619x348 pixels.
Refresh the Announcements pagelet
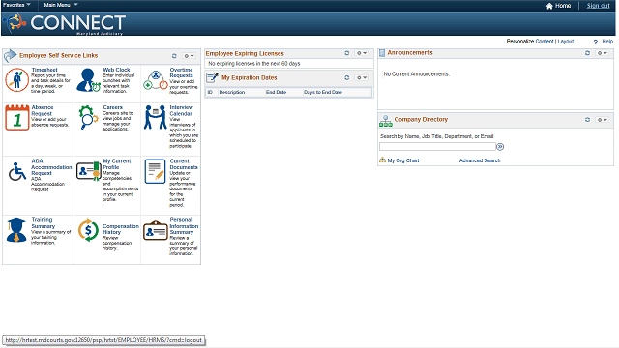[x=587, y=53]
